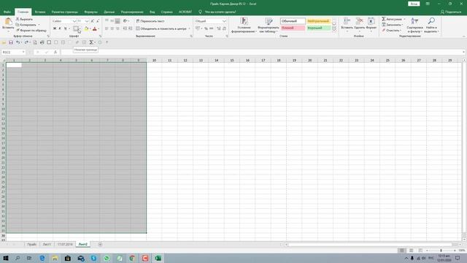
Task: Open the font name Calibri dropdown
Action: click(74, 21)
